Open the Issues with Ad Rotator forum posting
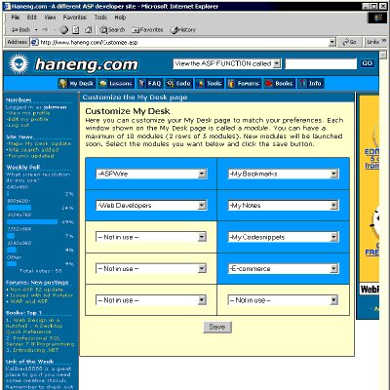 pyautogui.click(x=42, y=295)
